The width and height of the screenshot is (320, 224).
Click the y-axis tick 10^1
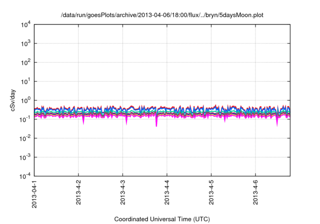26,81
